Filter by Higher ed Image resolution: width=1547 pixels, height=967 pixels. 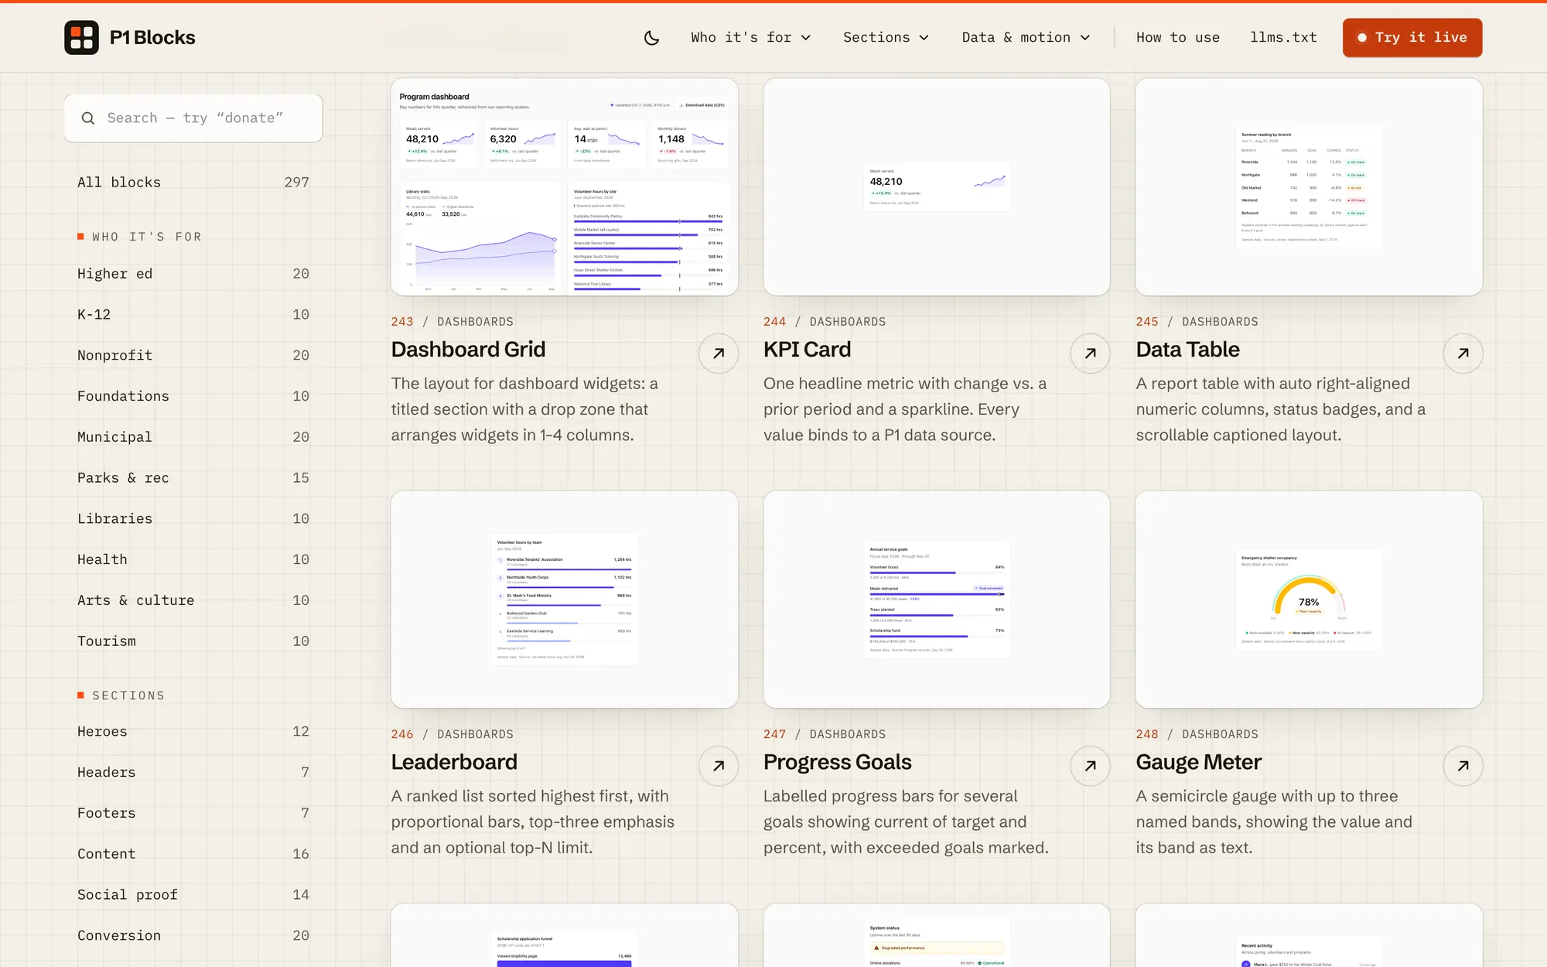tap(193, 274)
